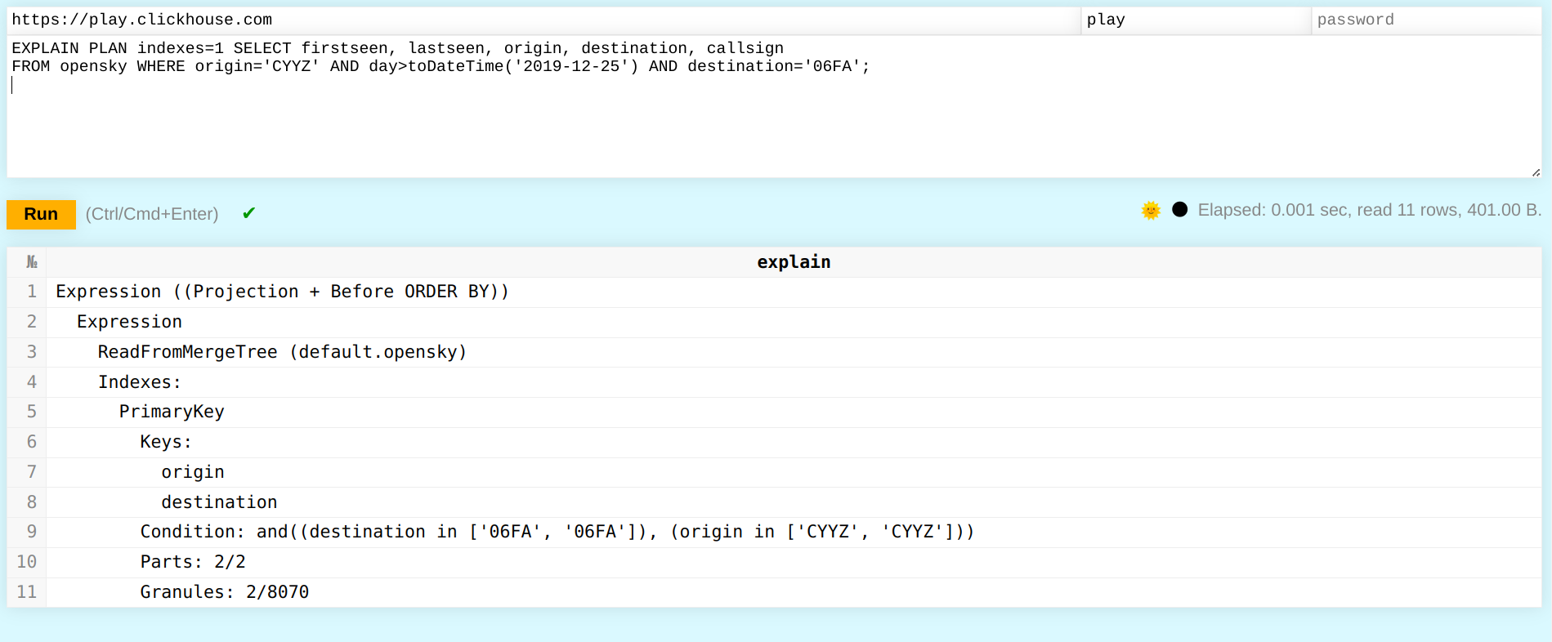The width and height of the screenshot is (1552, 642).
Task: Select the Condition row in results
Action: point(556,532)
